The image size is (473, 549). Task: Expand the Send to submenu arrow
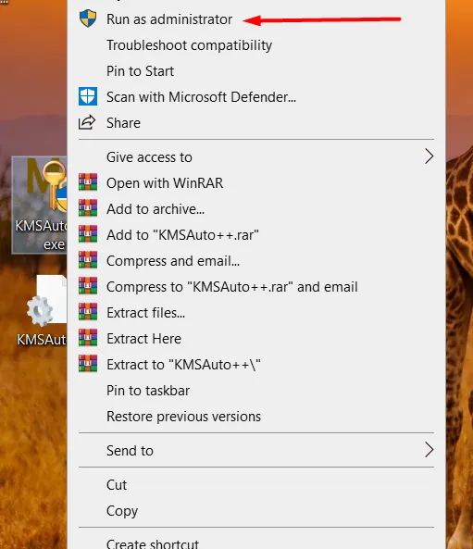pos(429,450)
